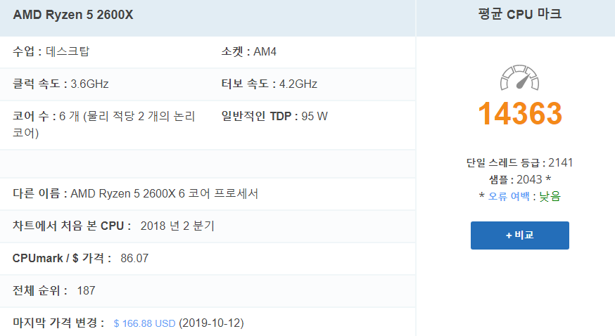The image size is (615, 336).
Task: Click the CPUmark / $ 가격 value 86.07
Action: (x=134, y=259)
